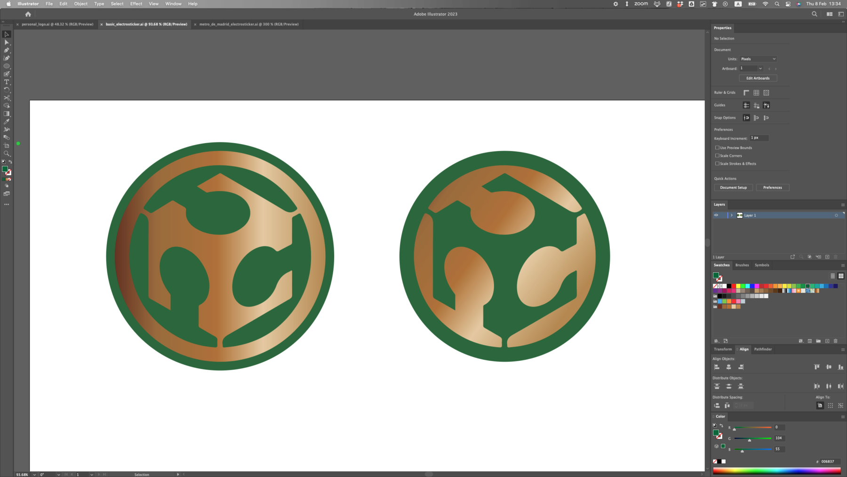Screen dimensions: 847x477
Task: Select the Selection tool arrow
Action: pos(7,34)
